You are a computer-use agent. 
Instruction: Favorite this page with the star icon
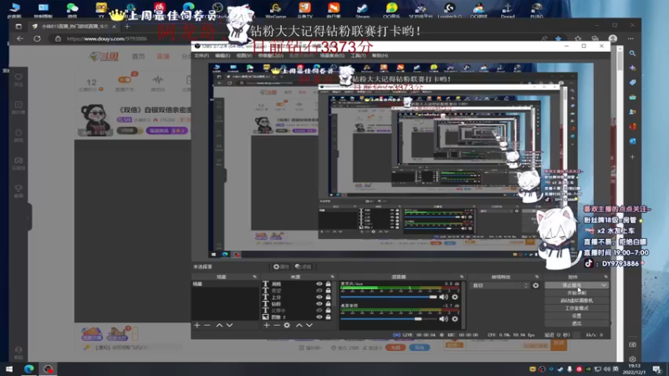coord(559,38)
